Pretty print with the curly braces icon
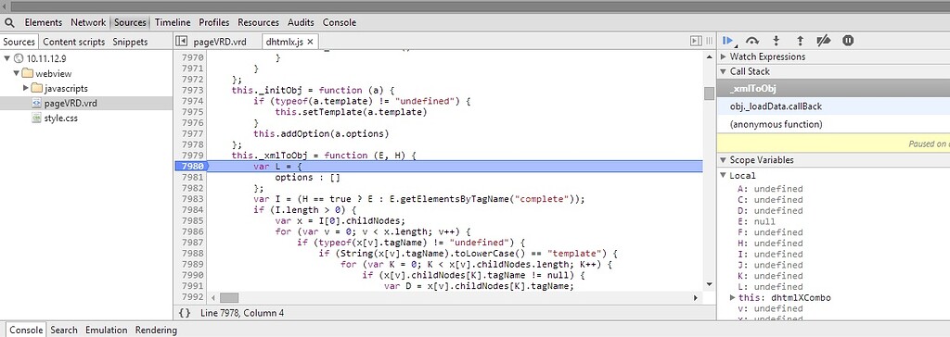 (x=185, y=313)
